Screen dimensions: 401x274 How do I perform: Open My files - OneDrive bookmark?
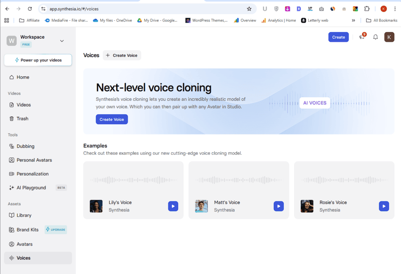click(x=112, y=20)
